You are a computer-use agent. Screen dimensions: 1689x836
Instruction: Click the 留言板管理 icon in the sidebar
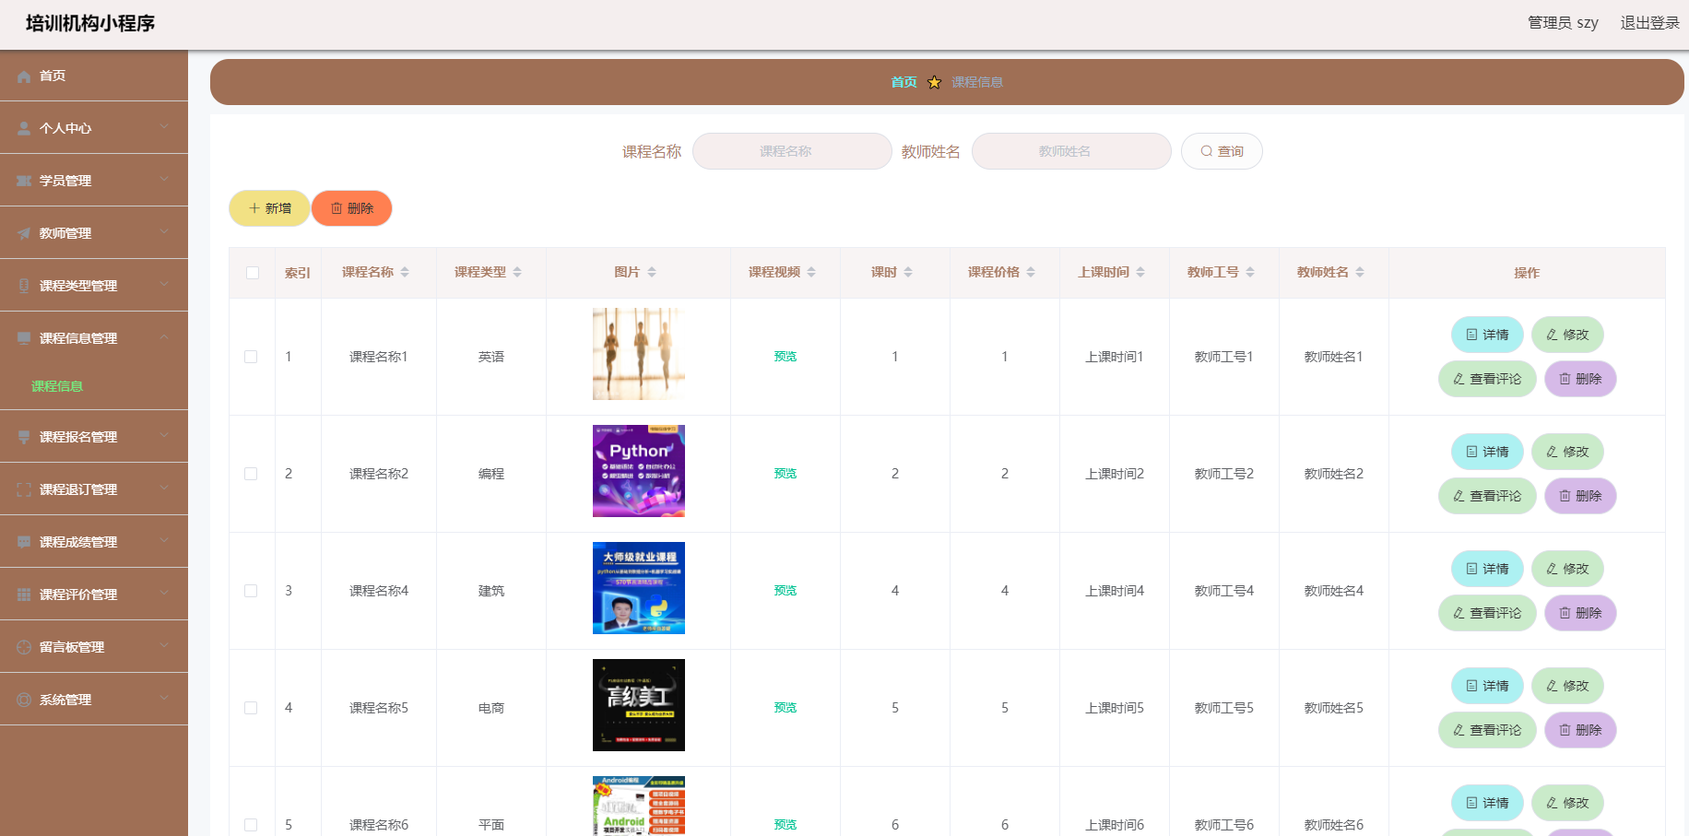[x=24, y=648]
